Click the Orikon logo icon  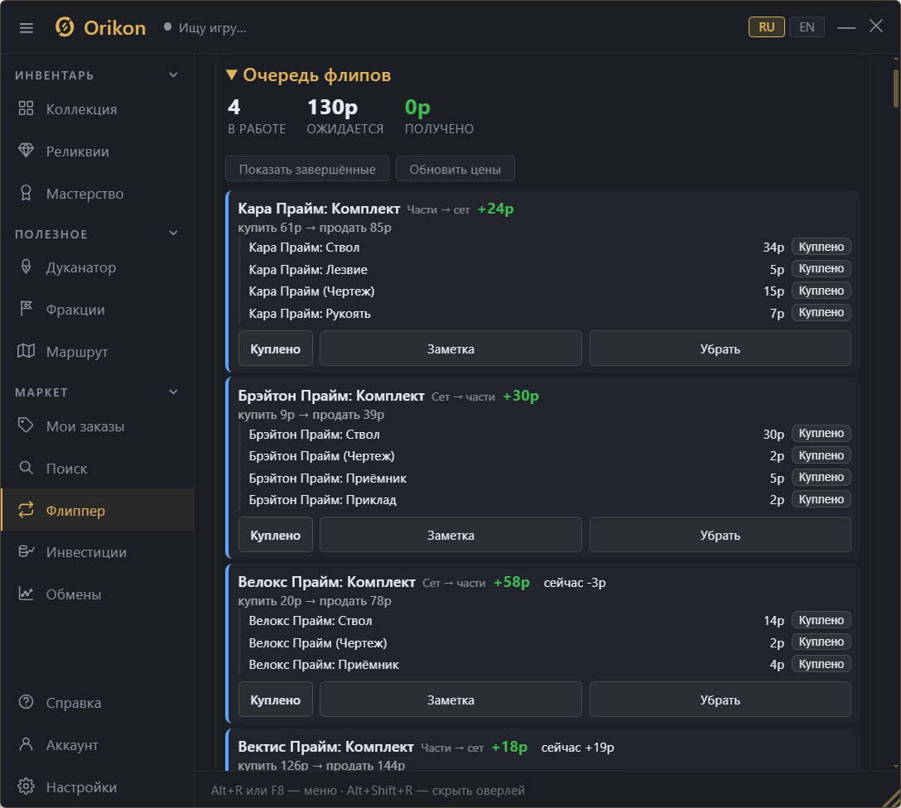pos(65,27)
